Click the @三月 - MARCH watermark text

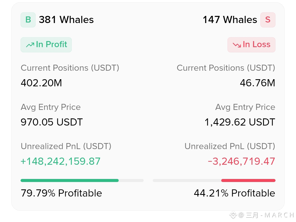click(x=266, y=215)
